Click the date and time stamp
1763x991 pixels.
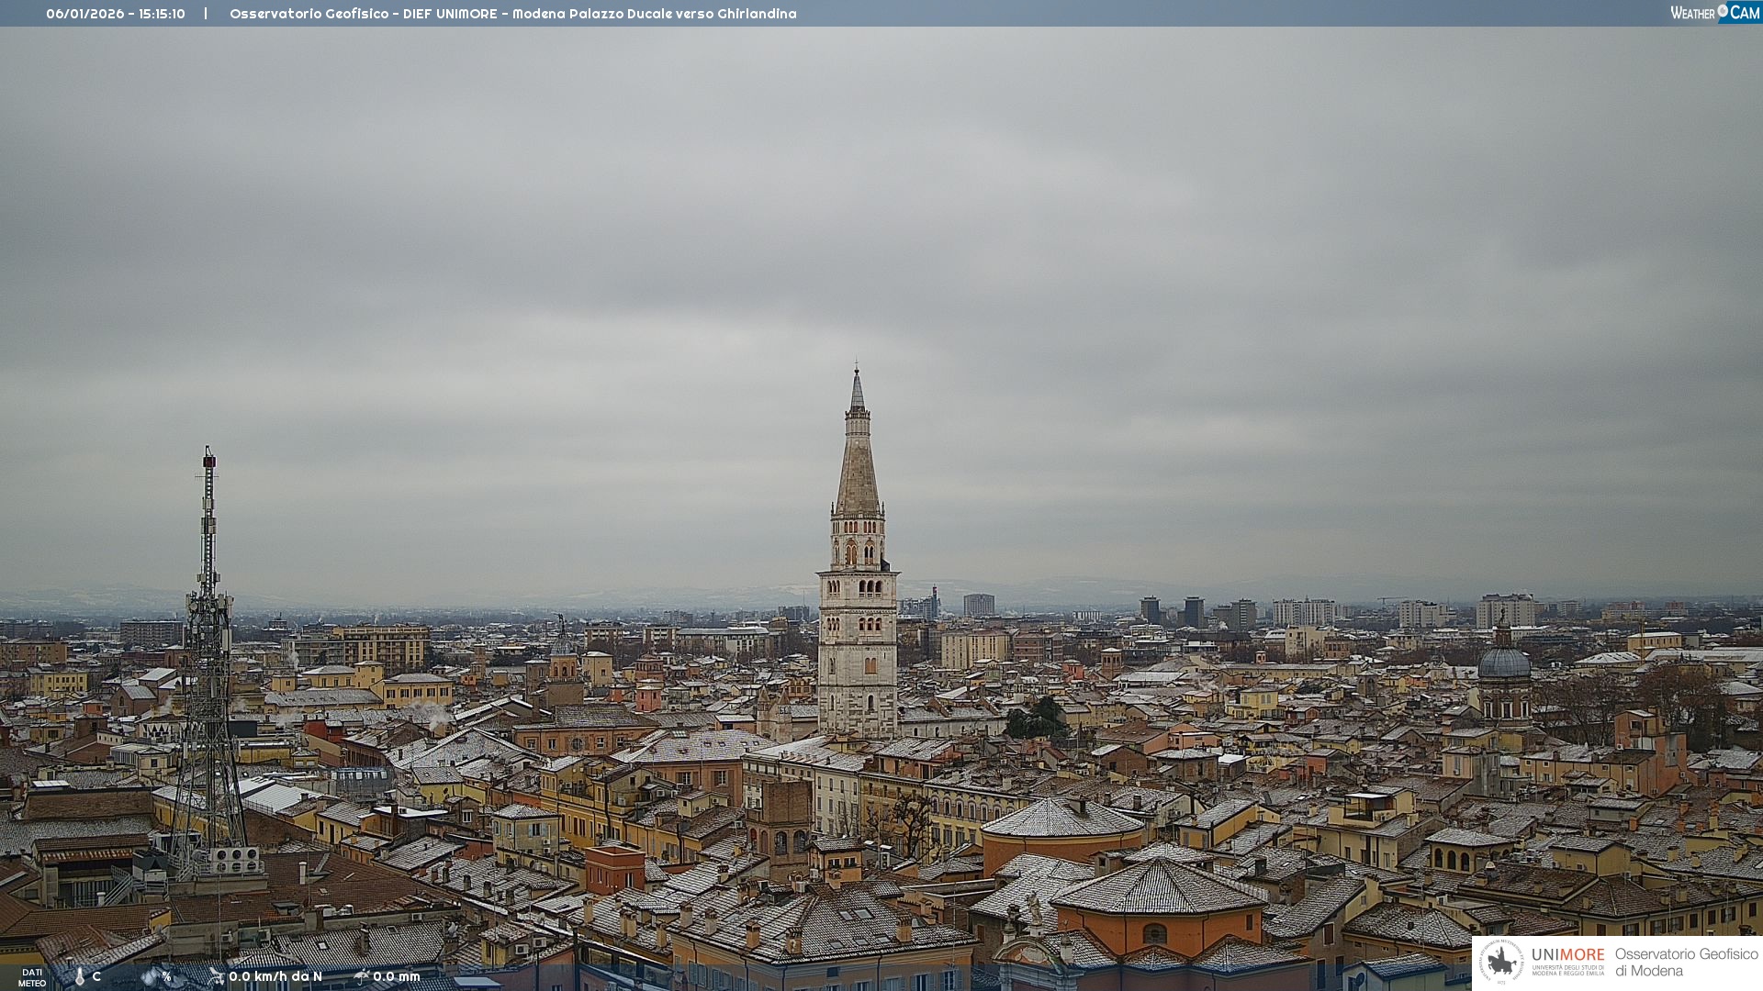116,14
